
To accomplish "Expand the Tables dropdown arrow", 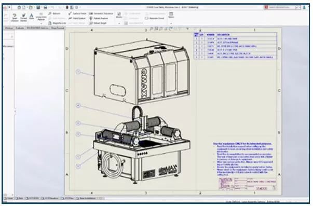I will point(171,23).
